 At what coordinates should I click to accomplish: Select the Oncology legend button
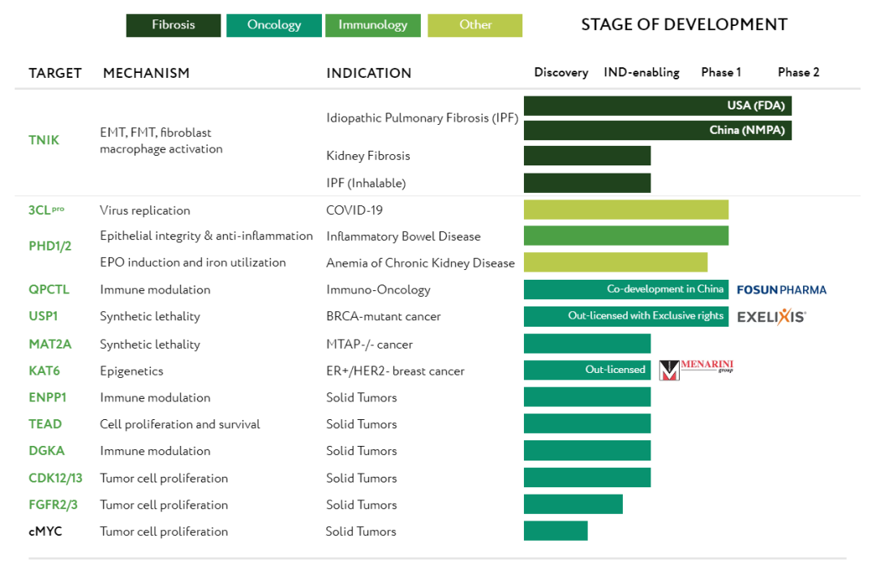click(x=274, y=25)
